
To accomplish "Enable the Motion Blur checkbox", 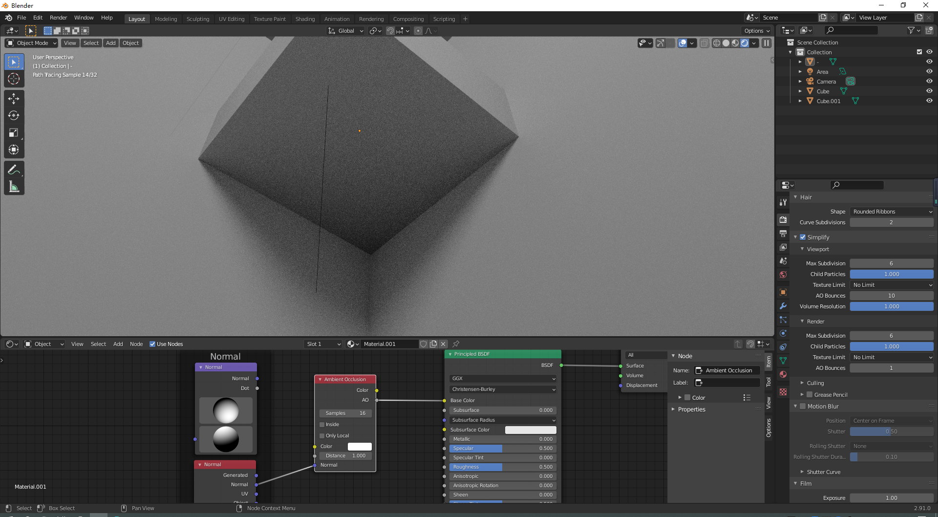I will tap(803, 406).
